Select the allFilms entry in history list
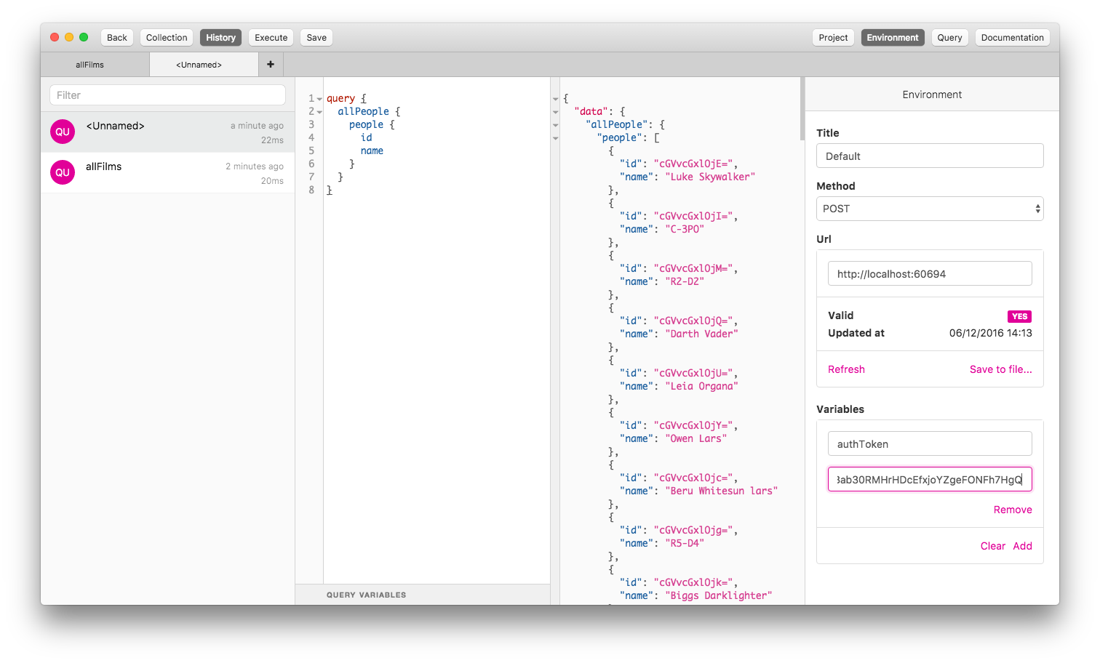Viewport: 1100px width, 663px height. 167,173
